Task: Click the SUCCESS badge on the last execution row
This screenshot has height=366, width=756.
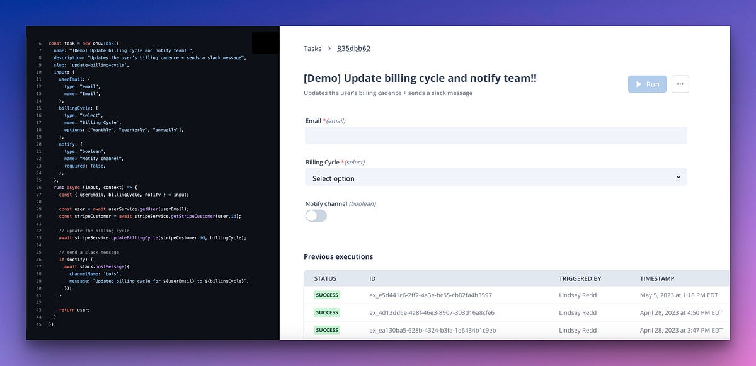Action: (x=327, y=329)
